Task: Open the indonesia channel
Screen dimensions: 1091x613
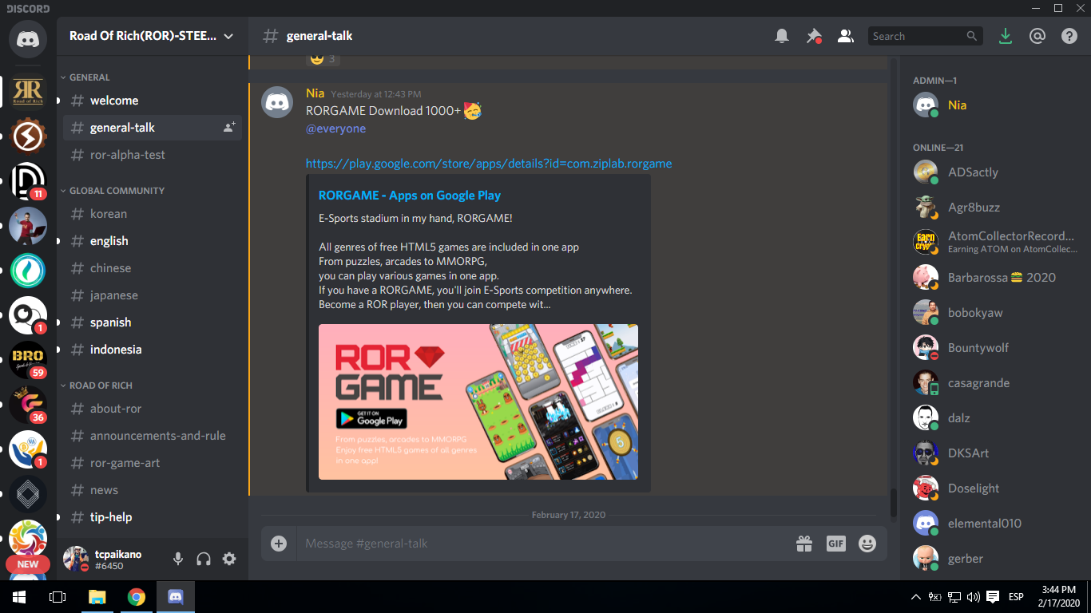Action: tap(153, 350)
